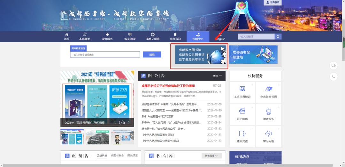Image resolution: width=345 pixels, height=167 pixels.
Task: Click the magnifier search icon in header
Action: tap(278, 36)
